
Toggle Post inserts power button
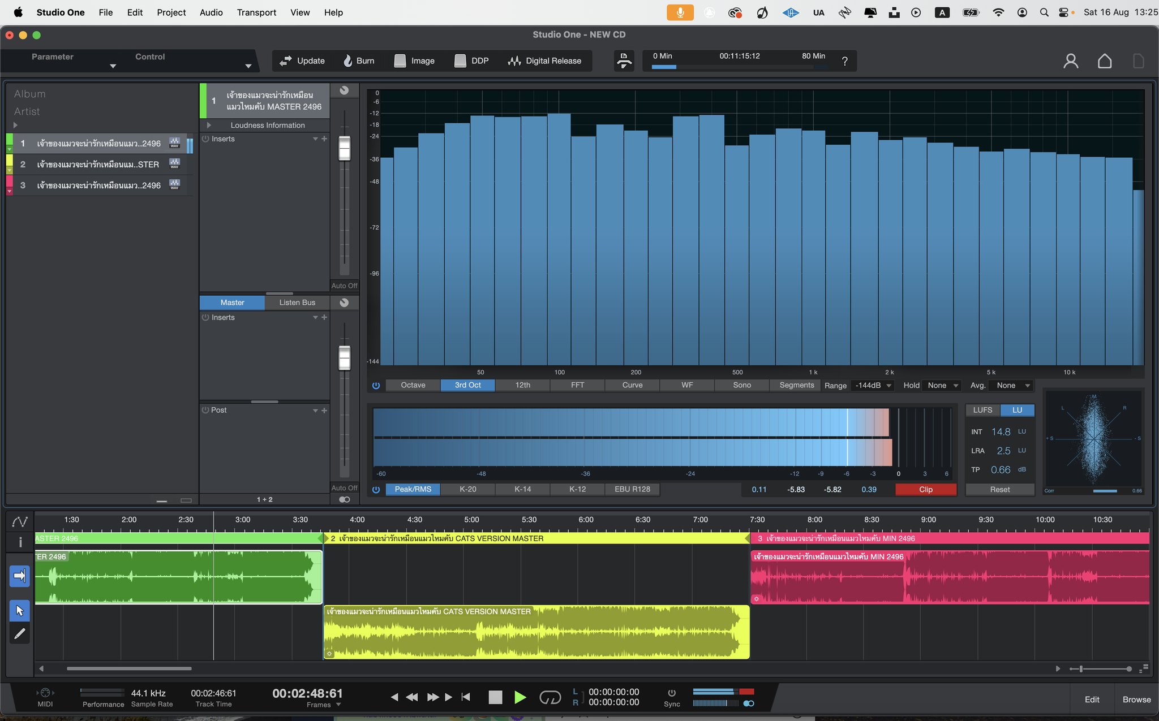(205, 411)
